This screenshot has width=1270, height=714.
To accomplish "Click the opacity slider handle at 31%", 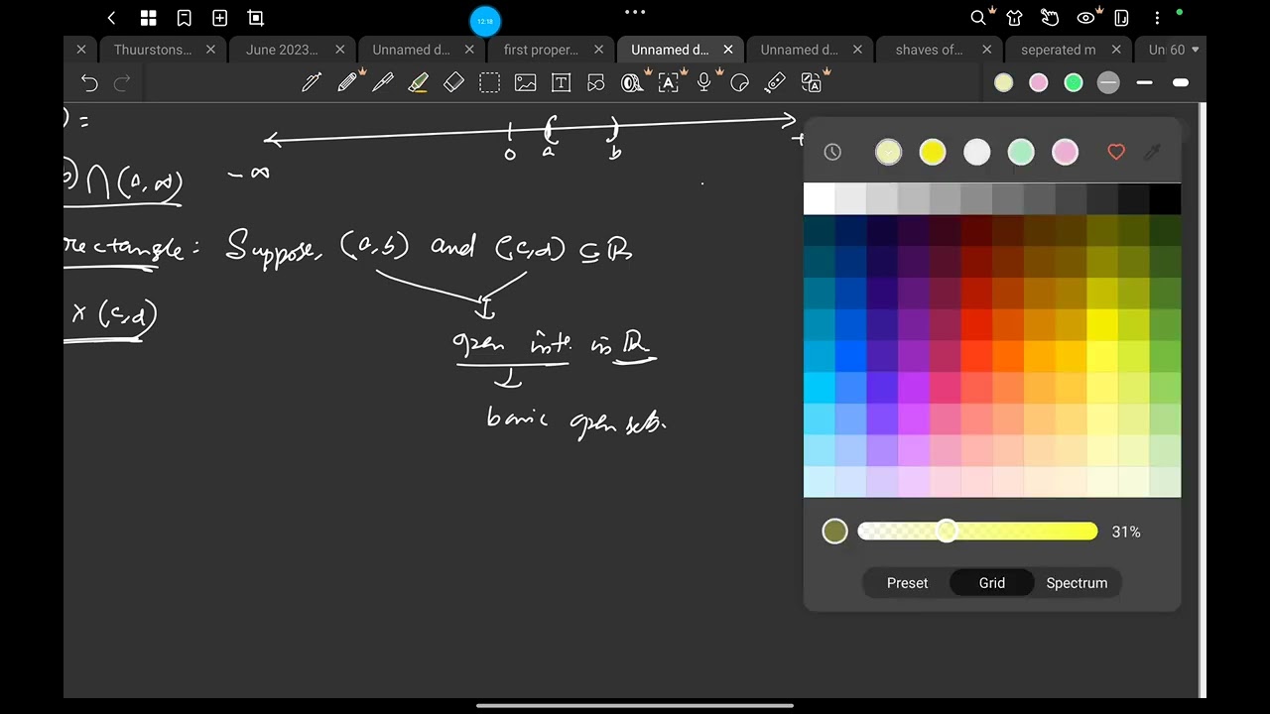I will (947, 532).
